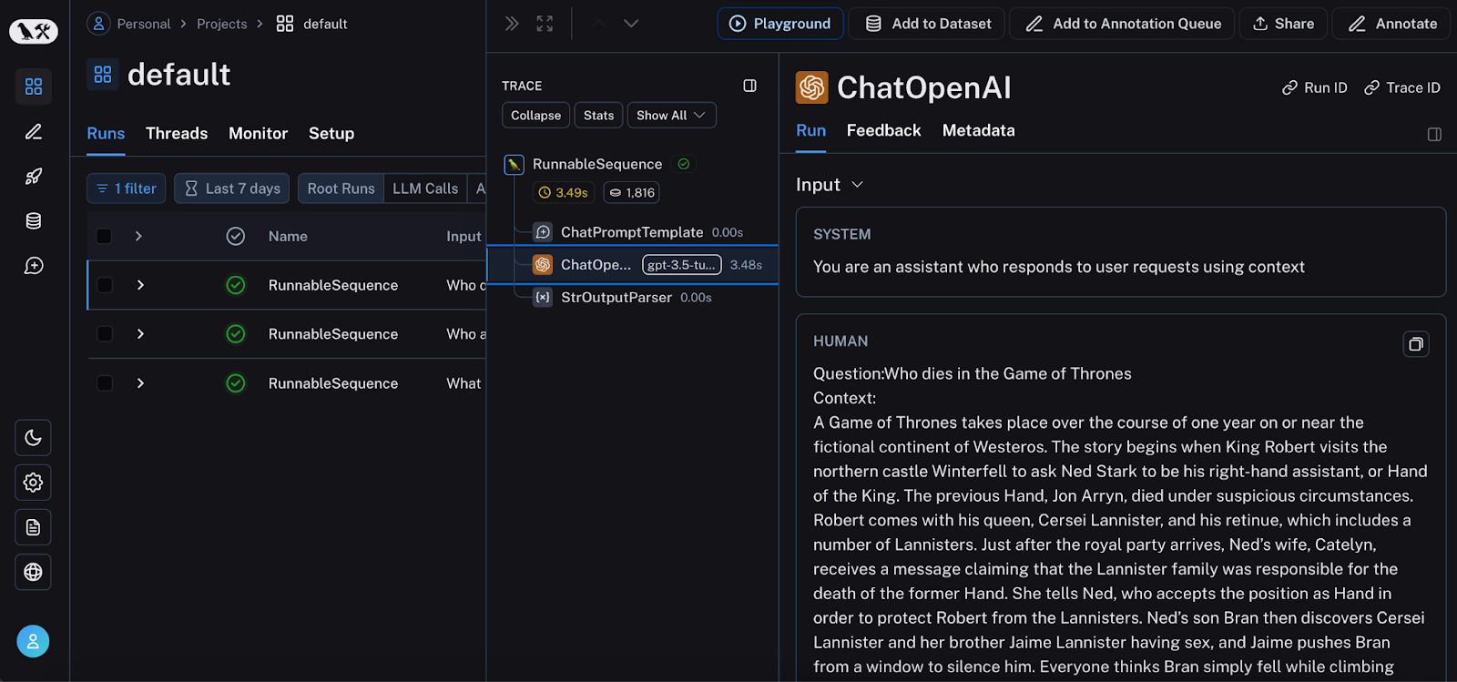1457x682 pixels.
Task: Toggle the select-all runs checkbox
Action: click(x=105, y=237)
